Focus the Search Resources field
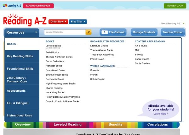 click(x=65, y=32)
